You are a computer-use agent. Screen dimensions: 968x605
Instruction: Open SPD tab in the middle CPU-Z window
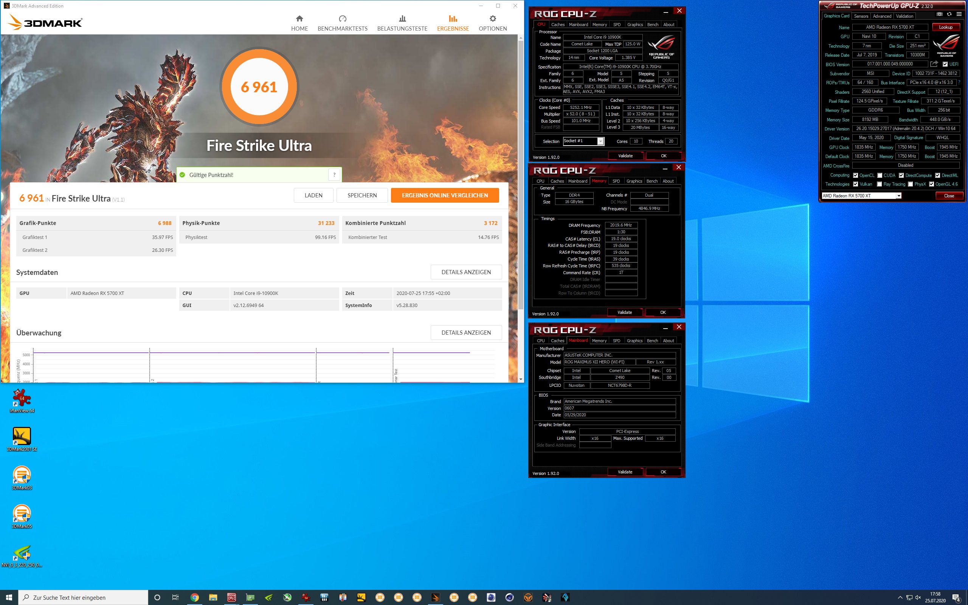pyautogui.click(x=616, y=181)
